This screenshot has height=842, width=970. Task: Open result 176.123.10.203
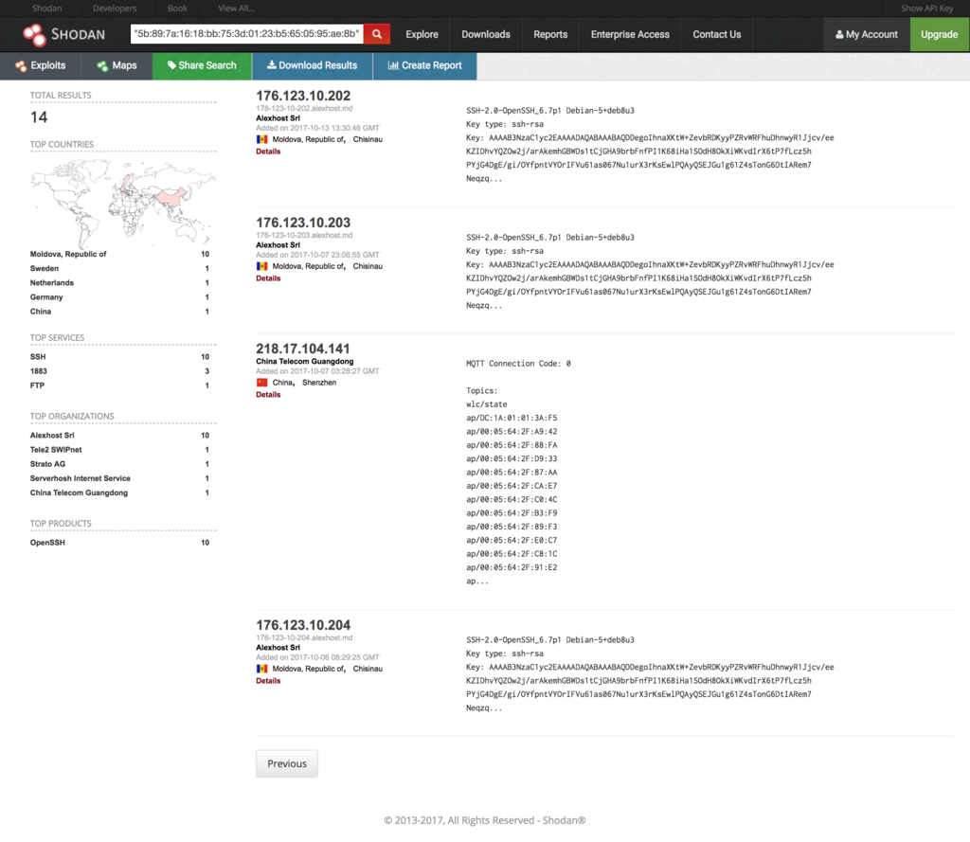tap(303, 223)
